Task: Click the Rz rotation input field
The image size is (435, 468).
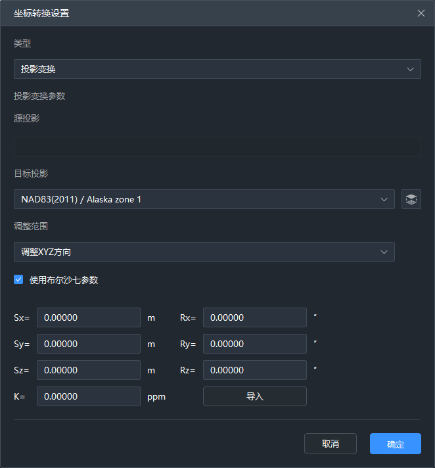Action: pyautogui.click(x=254, y=370)
